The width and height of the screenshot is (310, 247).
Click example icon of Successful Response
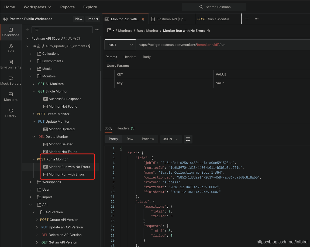pos(46,99)
